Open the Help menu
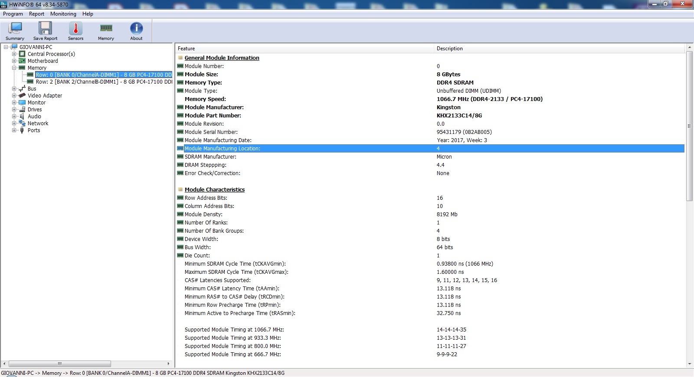 coord(88,14)
